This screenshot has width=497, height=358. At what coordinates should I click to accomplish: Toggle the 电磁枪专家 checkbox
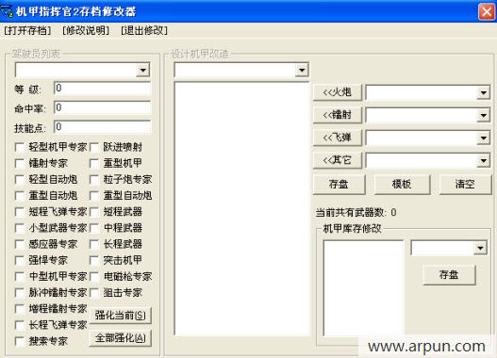94,277
